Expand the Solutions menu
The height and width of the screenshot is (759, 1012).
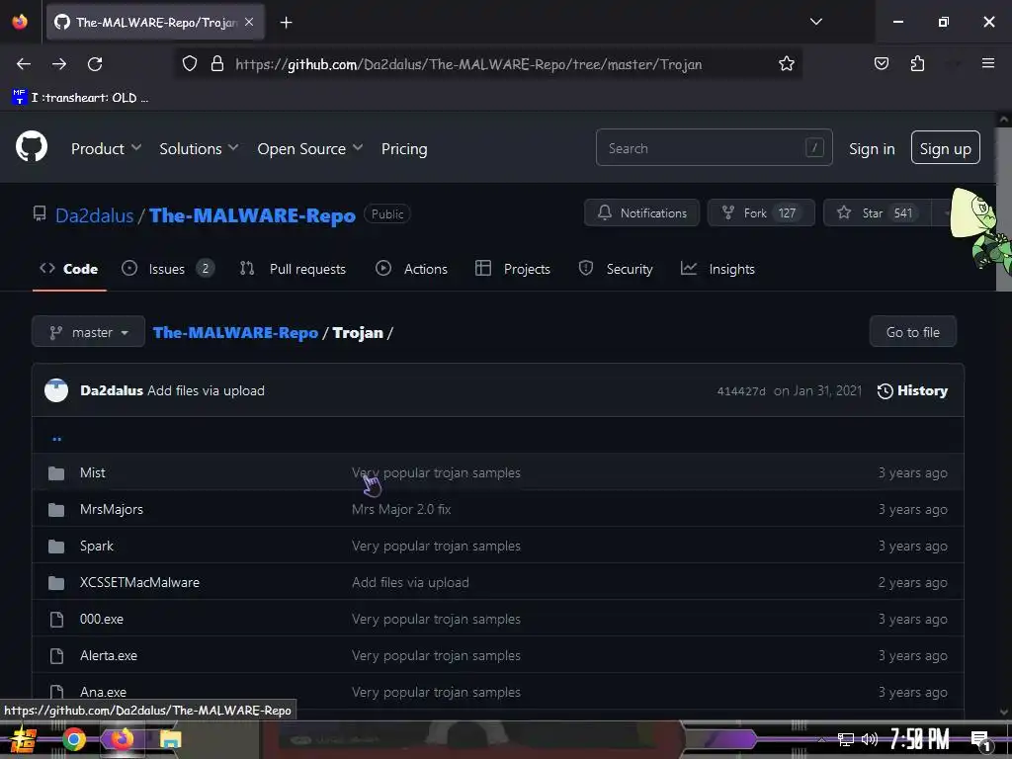click(199, 148)
